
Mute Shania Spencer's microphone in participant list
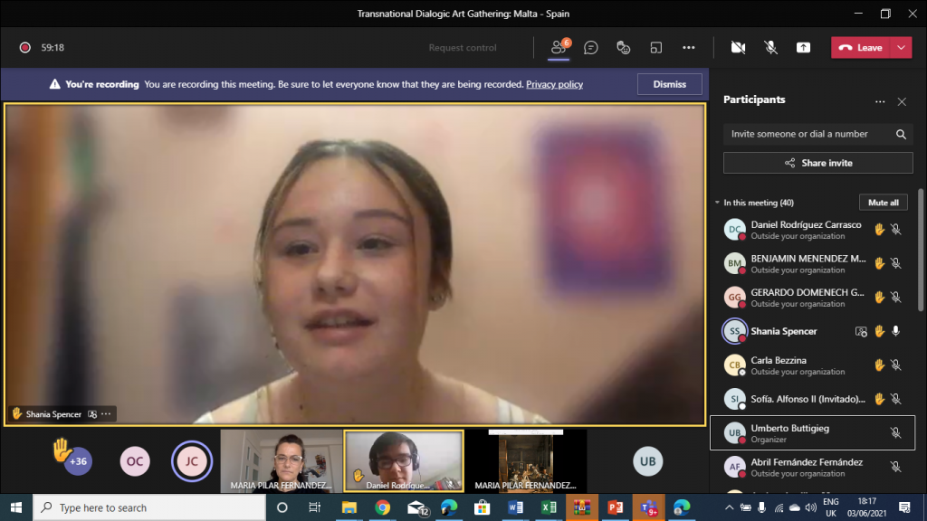pos(895,331)
